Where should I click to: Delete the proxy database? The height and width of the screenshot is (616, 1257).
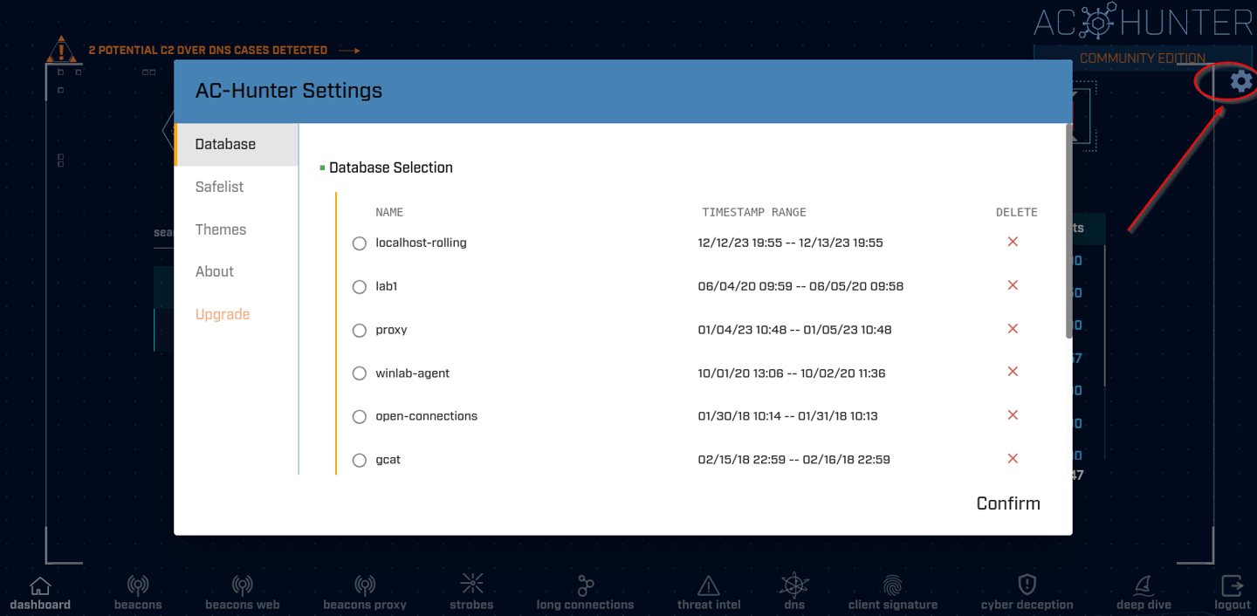click(x=1013, y=329)
